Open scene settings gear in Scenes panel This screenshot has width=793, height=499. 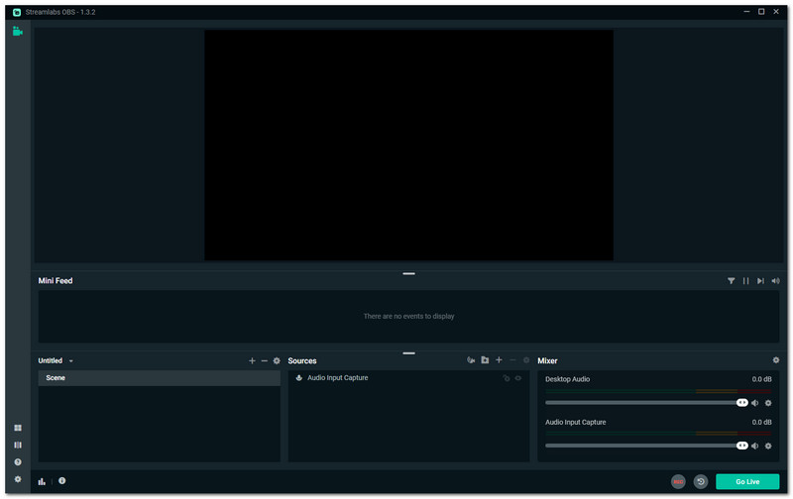pos(277,361)
